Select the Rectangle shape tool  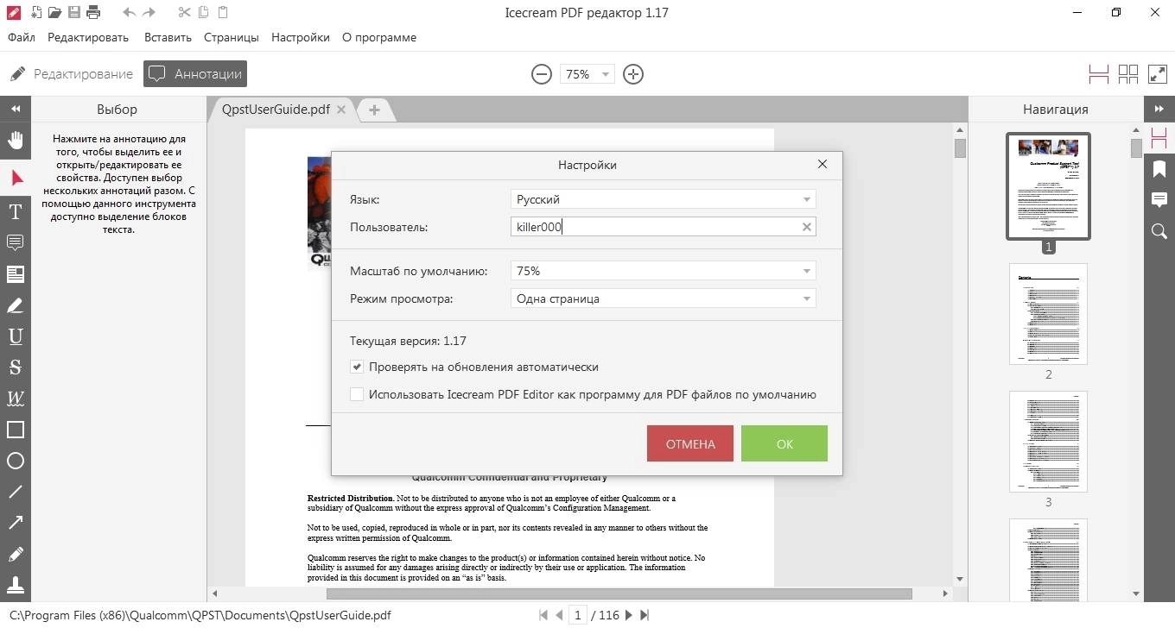point(15,430)
